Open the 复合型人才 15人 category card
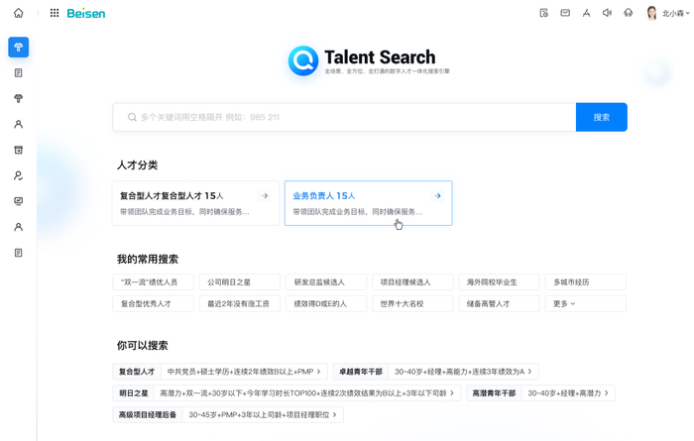This screenshot has height=441, width=694. pyautogui.click(x=195, y=203)
